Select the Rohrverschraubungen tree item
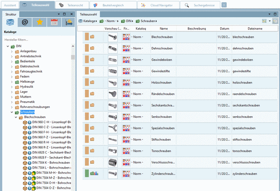The height and width of the screenshot is (191, 280). point(35,107)
